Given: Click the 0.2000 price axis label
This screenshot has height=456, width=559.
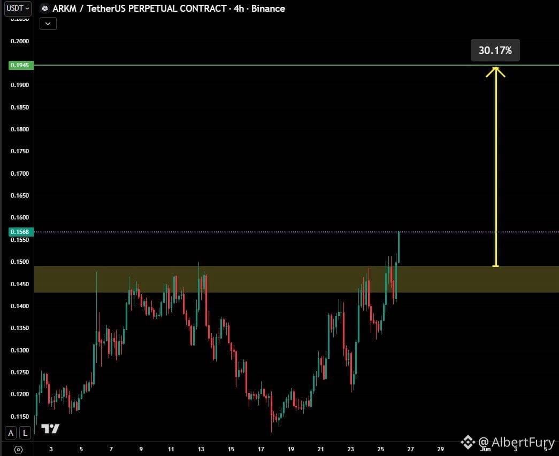Looking at the screenshot, I should (20, 41).
